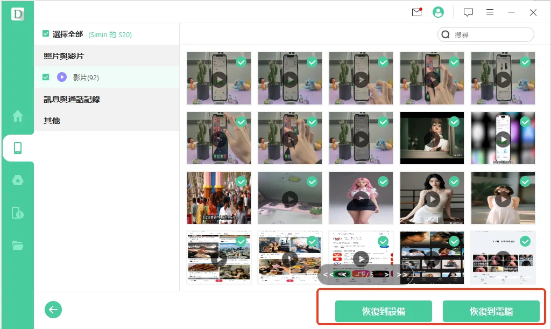Click the DroidKit logo icon
551x329 pixels.
[x=18, y=14]
